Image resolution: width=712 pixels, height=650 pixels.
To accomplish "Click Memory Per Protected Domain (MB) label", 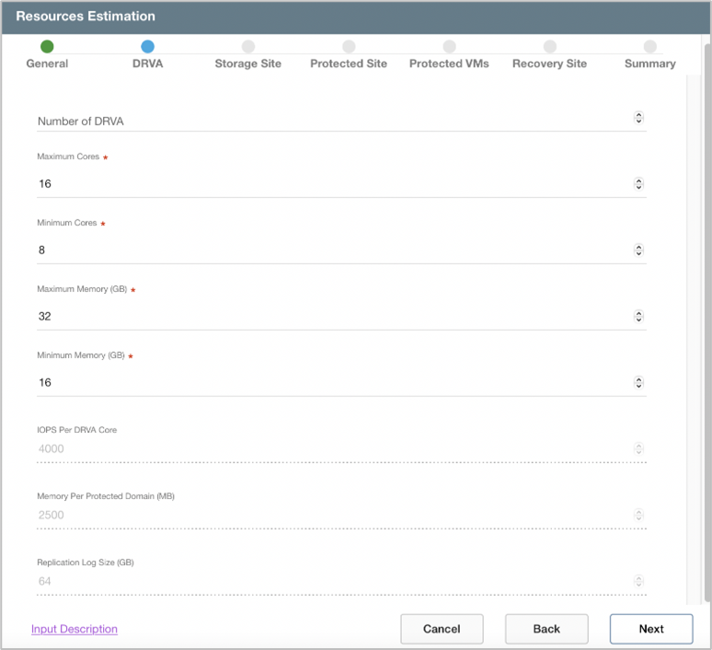I will 106,496.
